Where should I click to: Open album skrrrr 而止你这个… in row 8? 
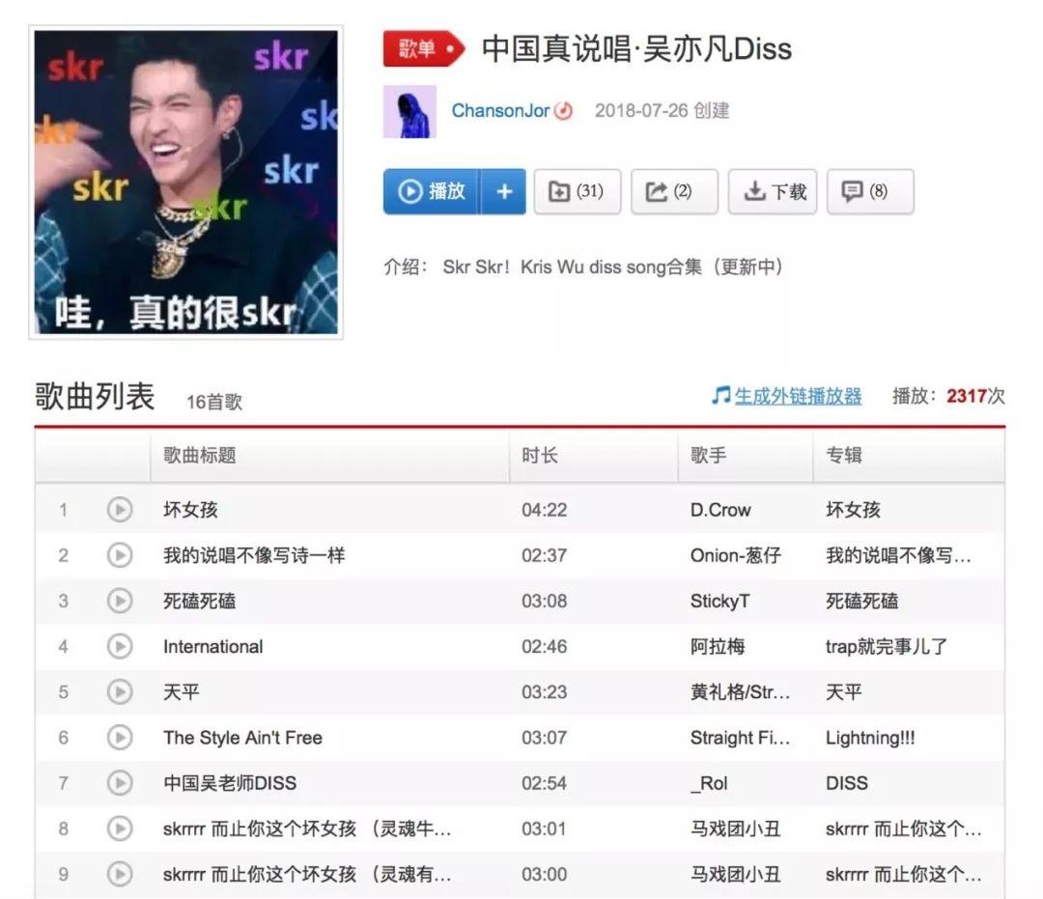(x=903, y=829)
